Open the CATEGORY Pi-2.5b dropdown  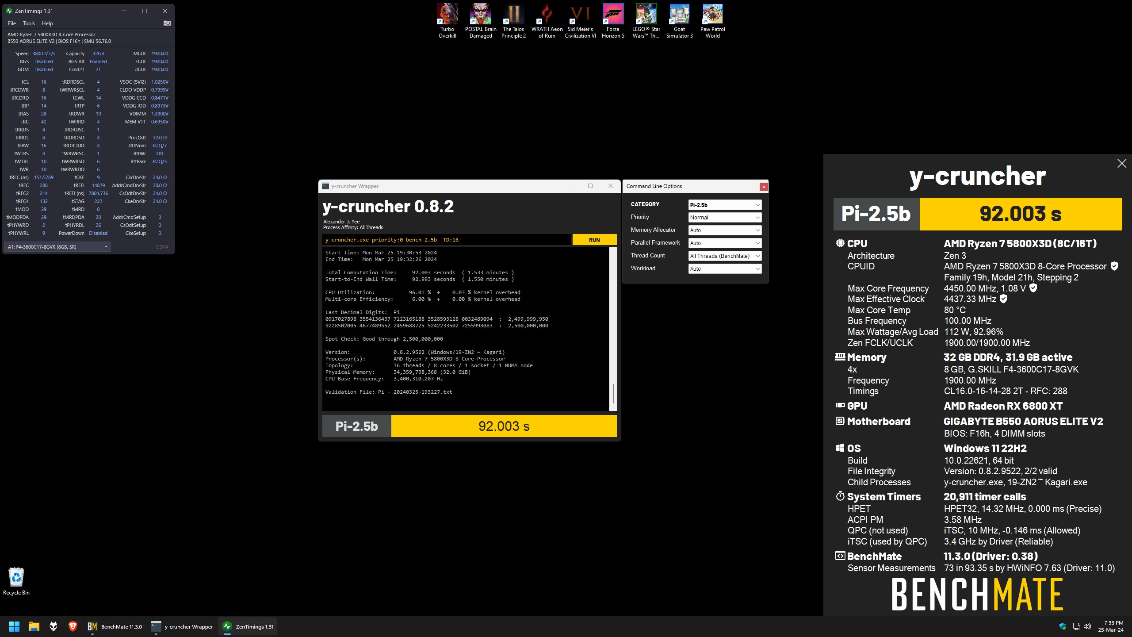725,205
